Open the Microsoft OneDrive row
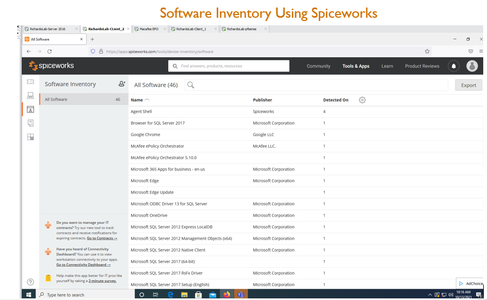Viewport: 487px width, 300px height. 306,215
